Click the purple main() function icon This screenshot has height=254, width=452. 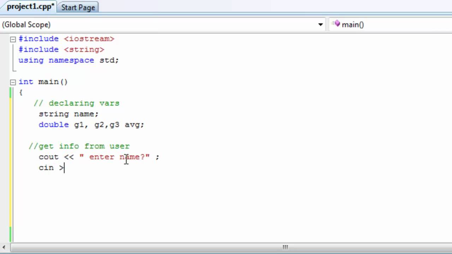tap(337, 24)
